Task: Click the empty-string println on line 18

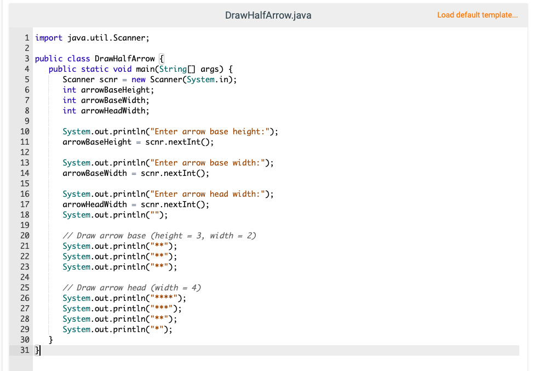Action: pyautogui.click(x=115, y=215)
